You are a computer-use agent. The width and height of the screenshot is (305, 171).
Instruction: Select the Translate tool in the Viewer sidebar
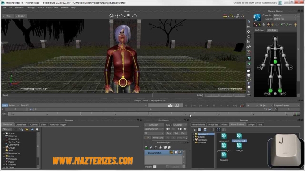click(248, 31)
